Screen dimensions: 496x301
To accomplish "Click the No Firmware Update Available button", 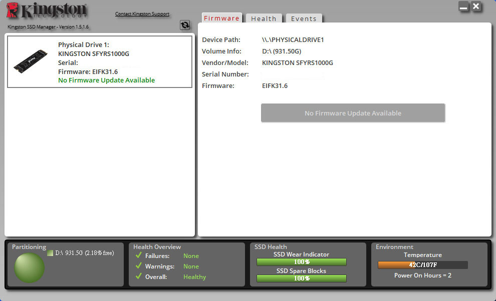I will 353,113.
